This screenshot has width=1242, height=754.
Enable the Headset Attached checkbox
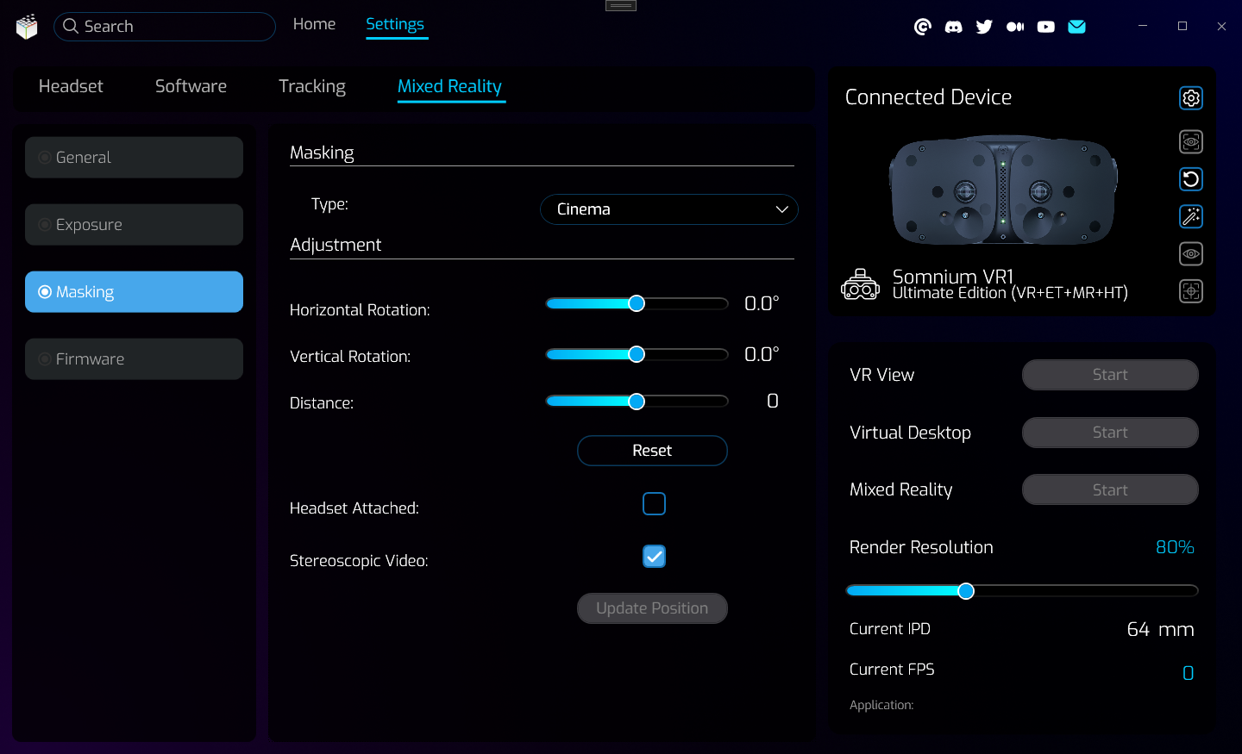pos(655,504)
